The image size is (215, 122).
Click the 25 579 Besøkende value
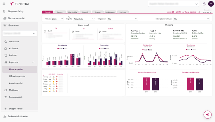pos(134,36)
